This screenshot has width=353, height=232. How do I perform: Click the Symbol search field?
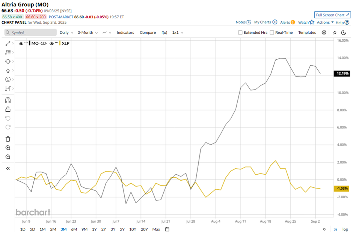(30, 33)
